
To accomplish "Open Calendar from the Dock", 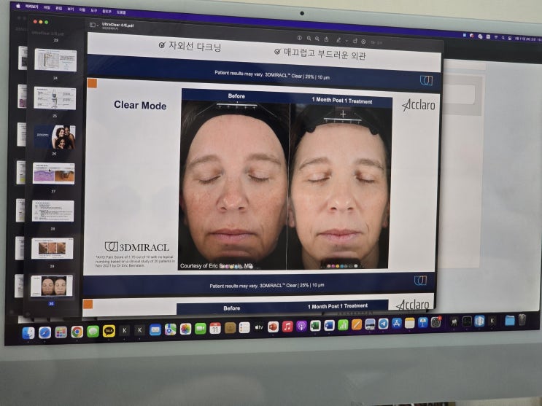I will click(215, 328).
